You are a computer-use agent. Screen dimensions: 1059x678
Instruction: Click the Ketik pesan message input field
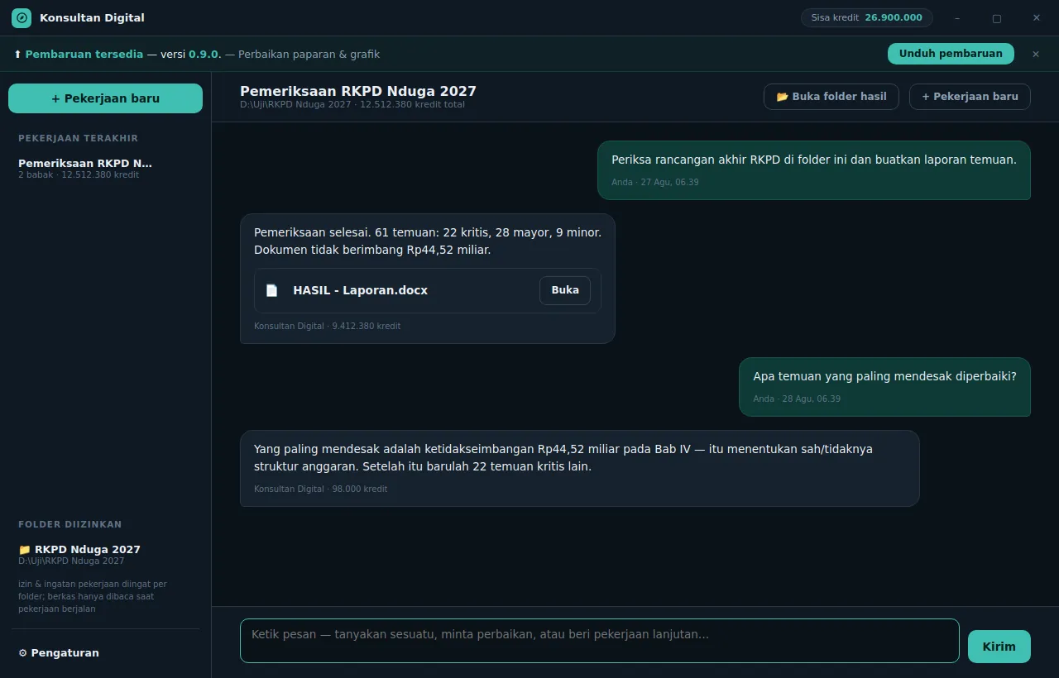click(x=599, y=641)
